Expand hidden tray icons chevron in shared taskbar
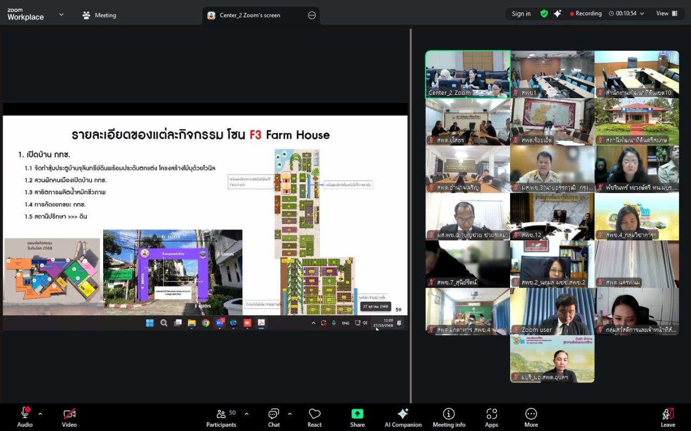 313,323
